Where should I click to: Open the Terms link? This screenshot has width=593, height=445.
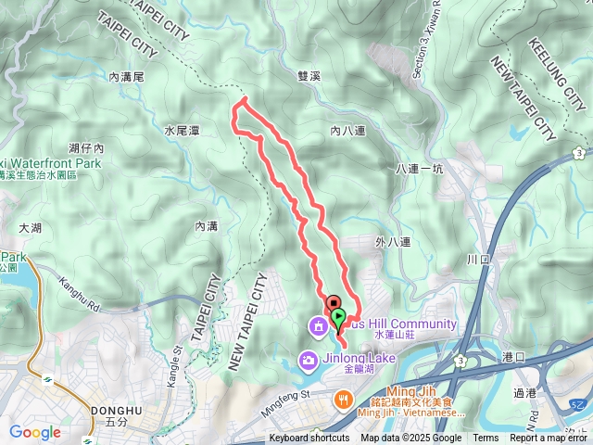(x=486, y=439)
